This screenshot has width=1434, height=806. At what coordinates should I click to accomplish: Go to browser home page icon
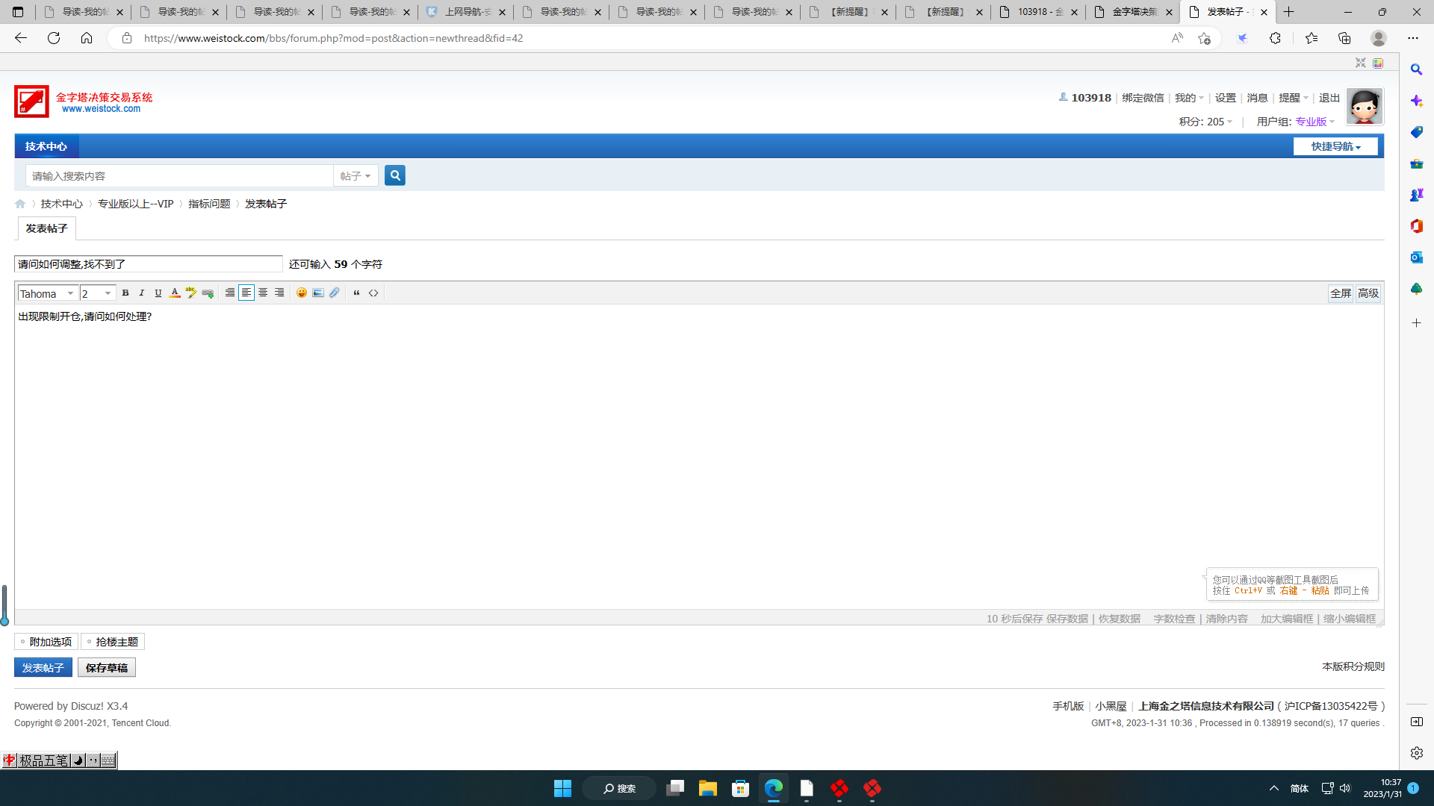click(x=87, y=38)
